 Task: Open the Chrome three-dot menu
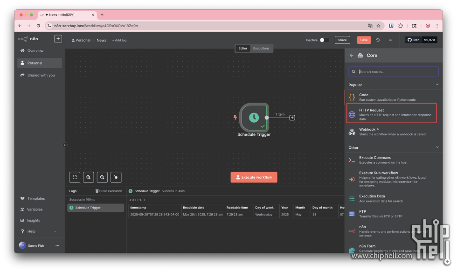coord(437,26)
